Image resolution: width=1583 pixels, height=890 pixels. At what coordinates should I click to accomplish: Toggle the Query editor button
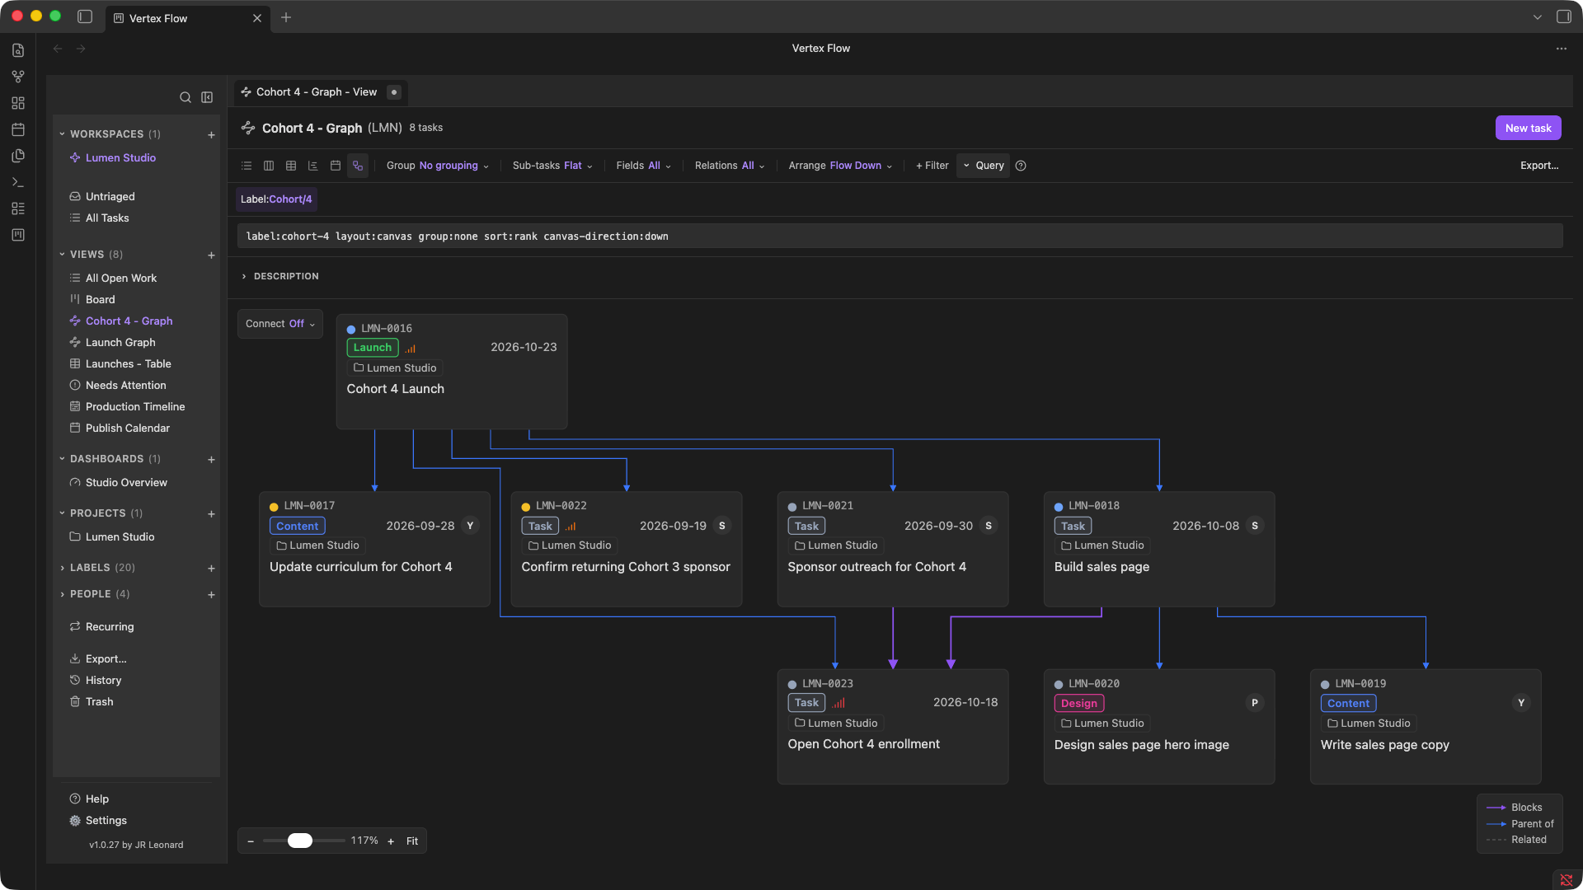[984, 166]
